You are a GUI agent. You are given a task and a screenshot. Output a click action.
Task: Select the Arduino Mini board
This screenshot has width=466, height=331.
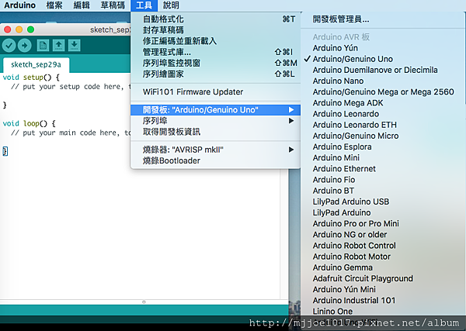tap(383, 157)
